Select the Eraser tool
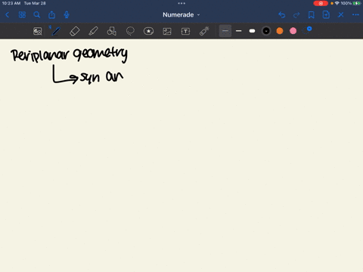The image size is (363, 272). [x=75, y=31]
